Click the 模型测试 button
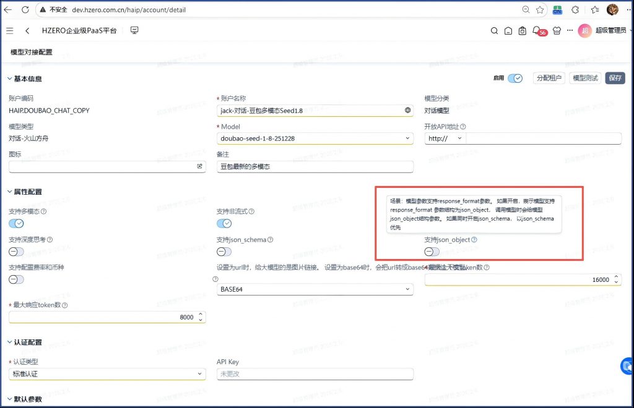 click(x=584, y=79)
